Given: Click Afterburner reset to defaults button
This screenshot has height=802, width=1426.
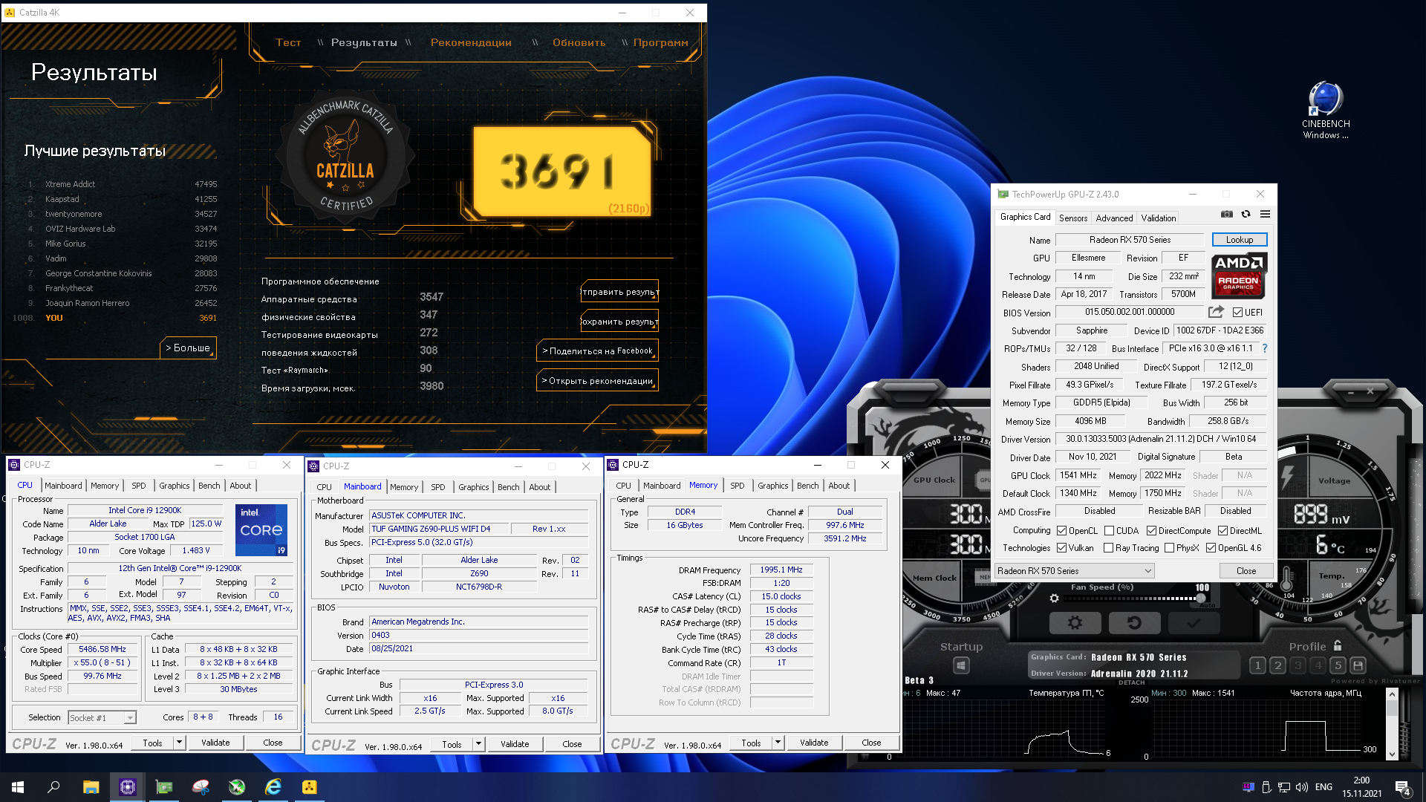Looking at the screenshot, I should click(x=1134, y=623).
